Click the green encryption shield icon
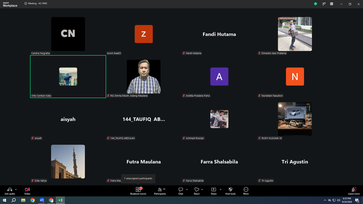The width and height of the screenshot is (363, 204). point(315,4)
